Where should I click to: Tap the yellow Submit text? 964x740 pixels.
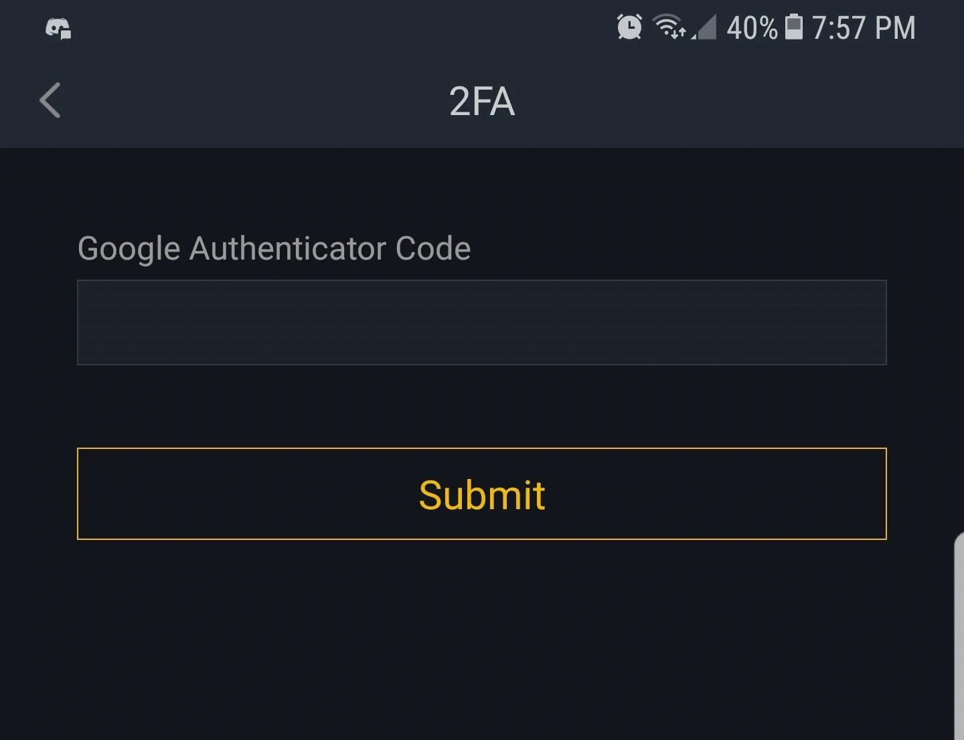coord(482,495)
